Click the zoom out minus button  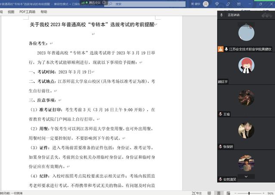click(x=236, y=193)
